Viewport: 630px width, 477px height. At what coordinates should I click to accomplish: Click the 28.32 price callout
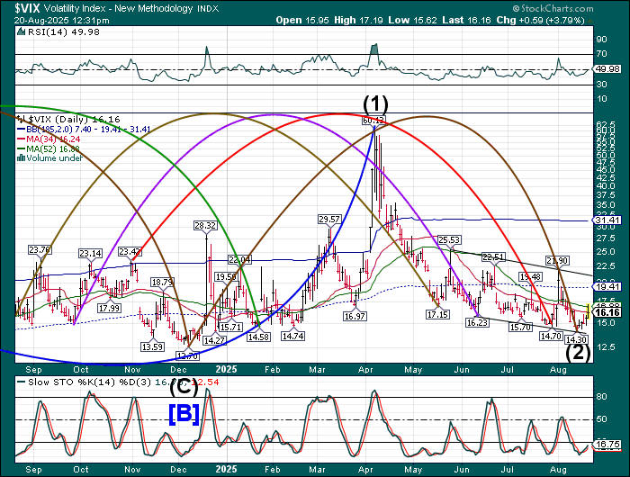[204, 225]
